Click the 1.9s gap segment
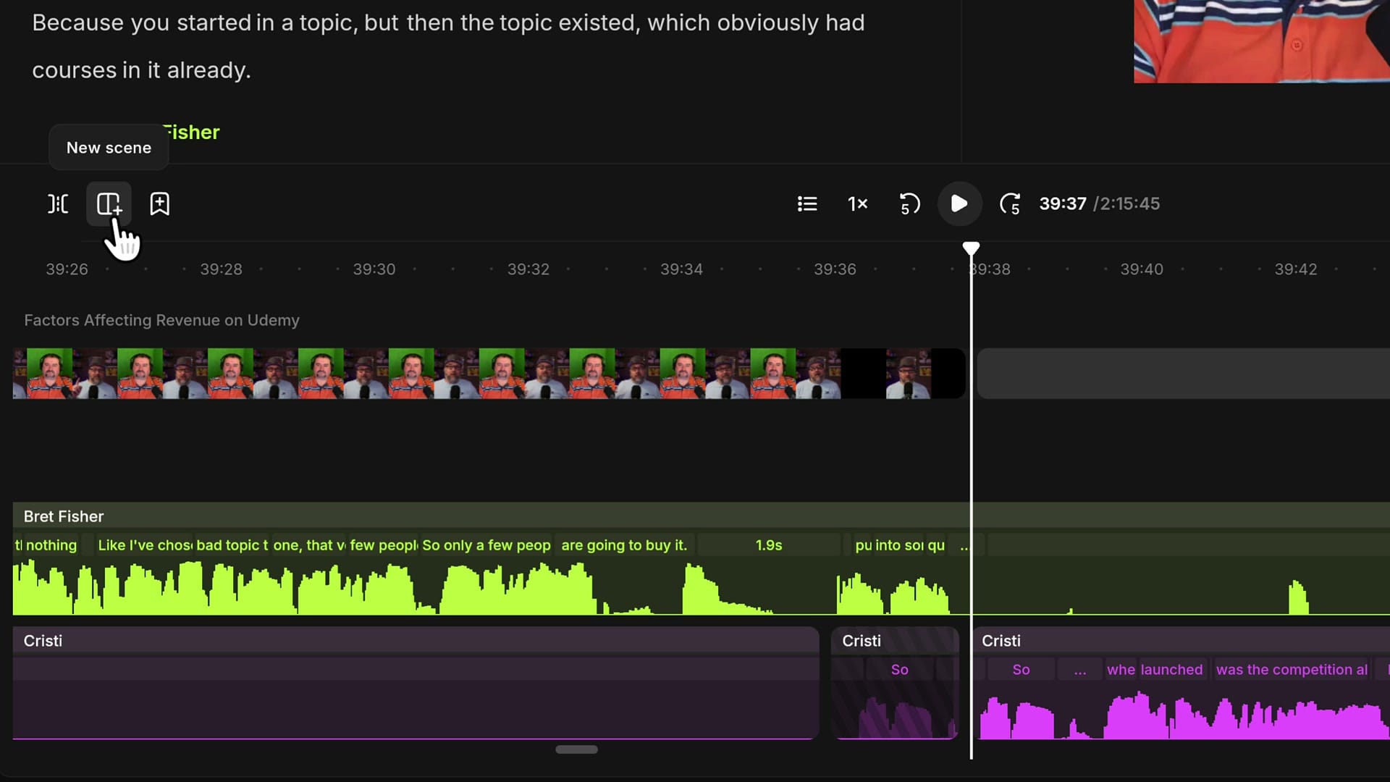Image resolution: width=1390 pixels, height=782 pixels. pyautogui.click(x=769, y=545)
